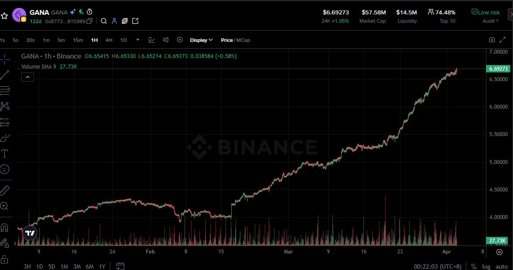Click the TradingView logo badge
Viewport: 513px width, 270px height.
pyautogui.click(x=30, y=233)
